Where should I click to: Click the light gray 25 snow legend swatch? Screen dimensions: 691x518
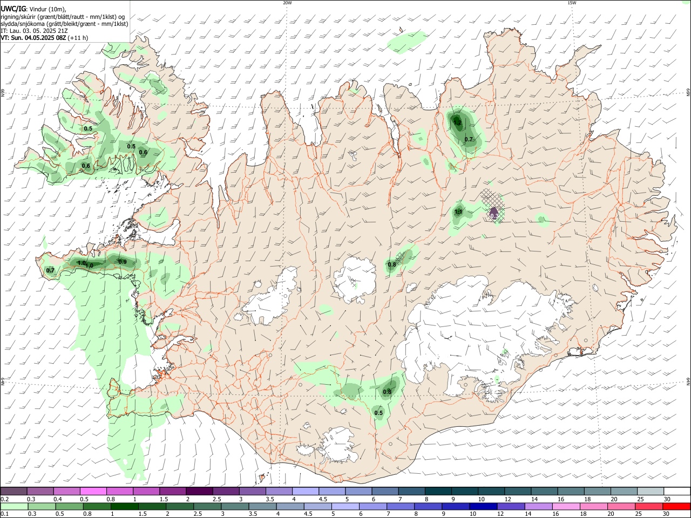(651, 491)
